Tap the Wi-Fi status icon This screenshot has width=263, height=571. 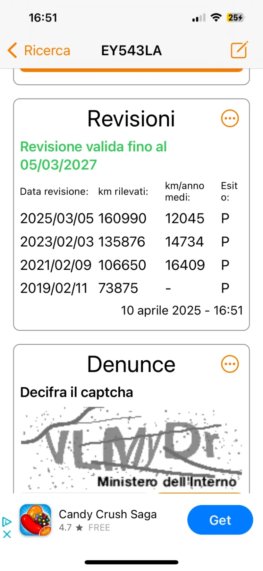216,17
